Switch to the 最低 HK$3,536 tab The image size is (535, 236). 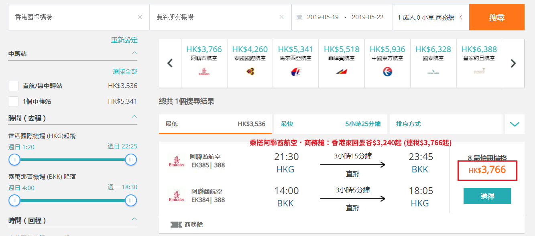point(216,124)
